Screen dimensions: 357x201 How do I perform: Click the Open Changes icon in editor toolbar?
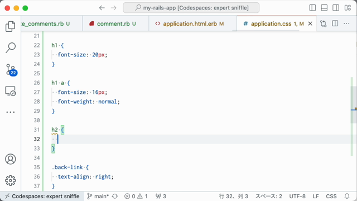click(324, 23)
